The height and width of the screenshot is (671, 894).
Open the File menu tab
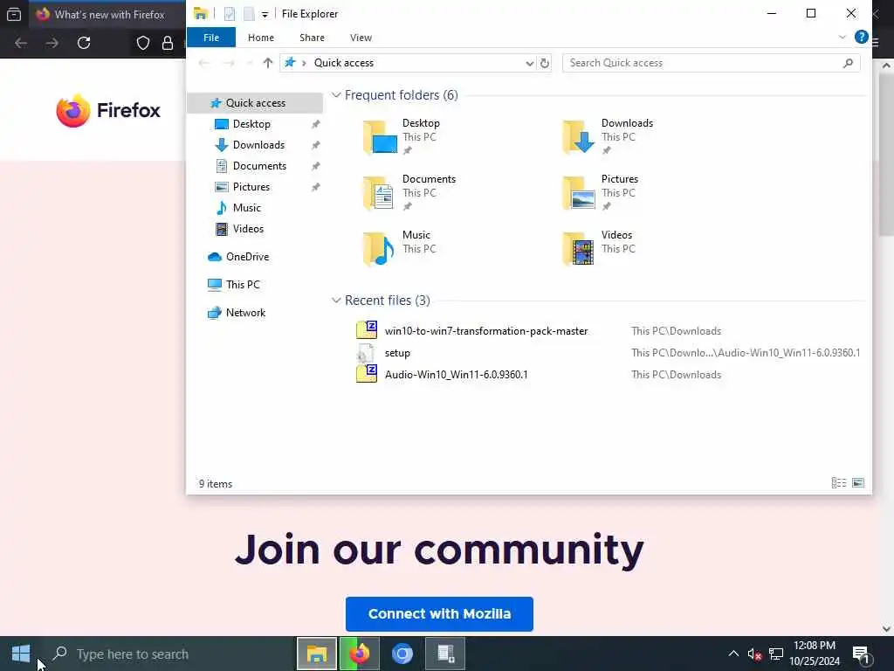211,38
